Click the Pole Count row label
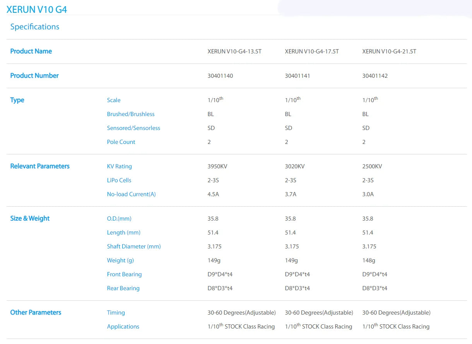Image resolution: width=472 pixels, height=344 pixels. click(121, 142)
